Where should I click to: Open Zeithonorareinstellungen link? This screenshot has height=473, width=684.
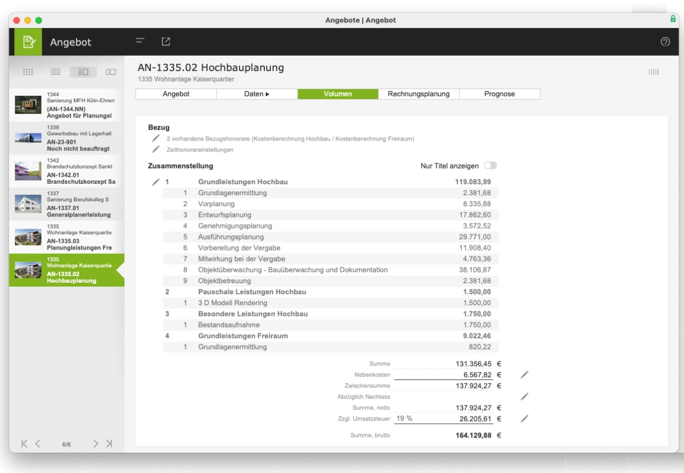click(200, 149)
